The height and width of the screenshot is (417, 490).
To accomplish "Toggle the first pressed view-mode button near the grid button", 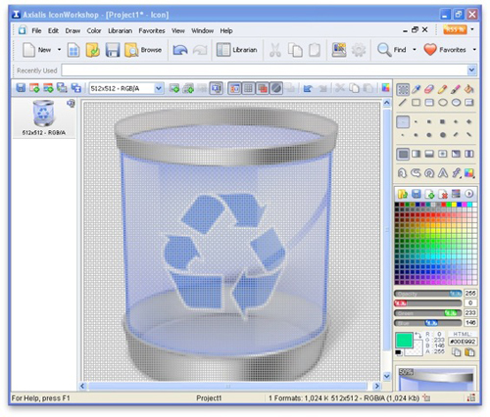I will [234, 88].
